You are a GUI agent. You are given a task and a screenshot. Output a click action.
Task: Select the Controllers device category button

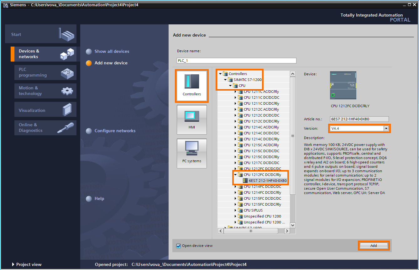[x=192, y=86]
